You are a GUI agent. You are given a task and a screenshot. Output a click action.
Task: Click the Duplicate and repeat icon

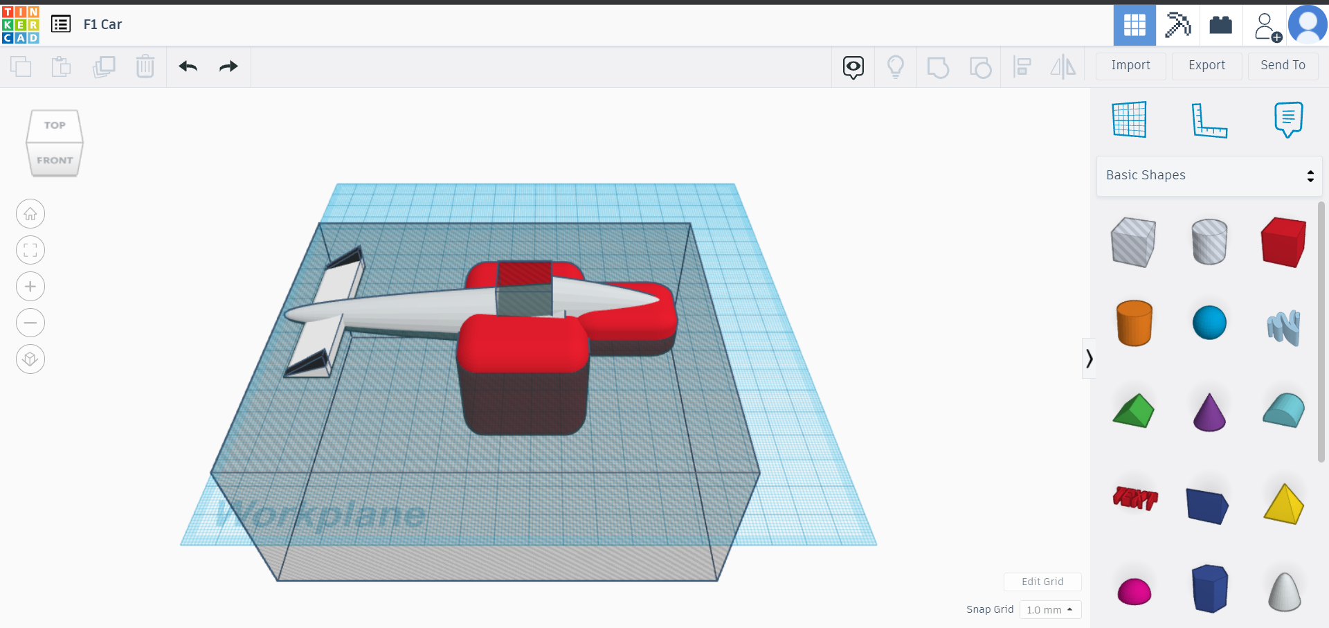(104, 66)
